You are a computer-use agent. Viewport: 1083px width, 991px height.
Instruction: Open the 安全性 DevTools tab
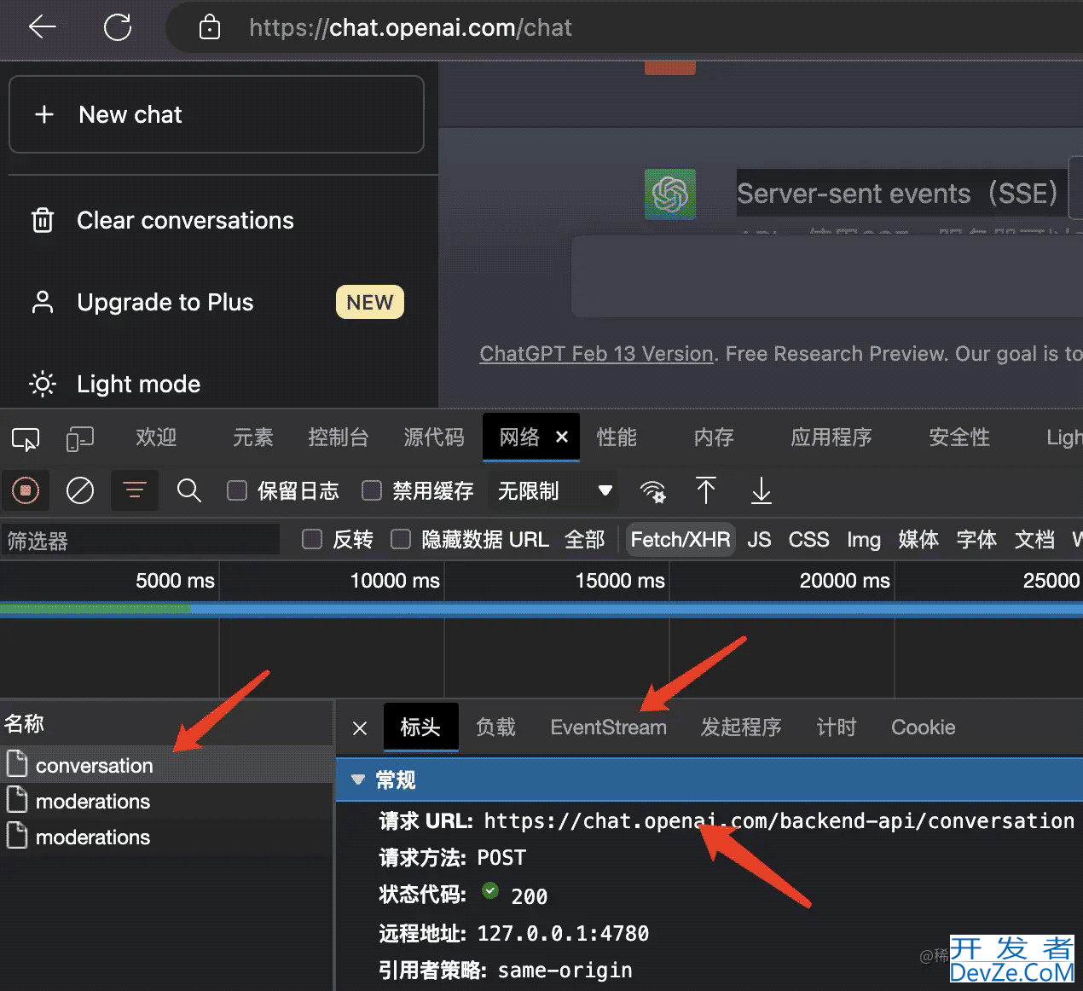tap(959, 438)
